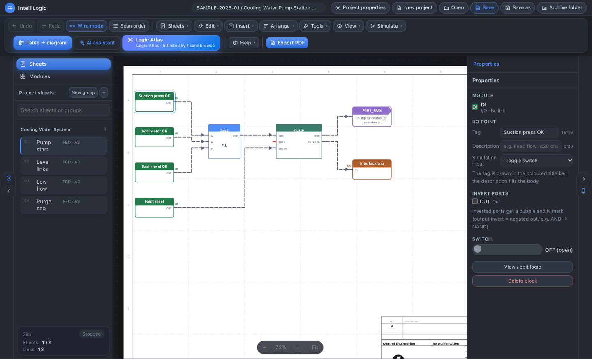Click View / edit logic button

tap(523, 267)
